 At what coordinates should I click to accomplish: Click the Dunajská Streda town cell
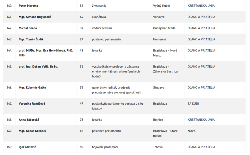click(x=164, y=28)
